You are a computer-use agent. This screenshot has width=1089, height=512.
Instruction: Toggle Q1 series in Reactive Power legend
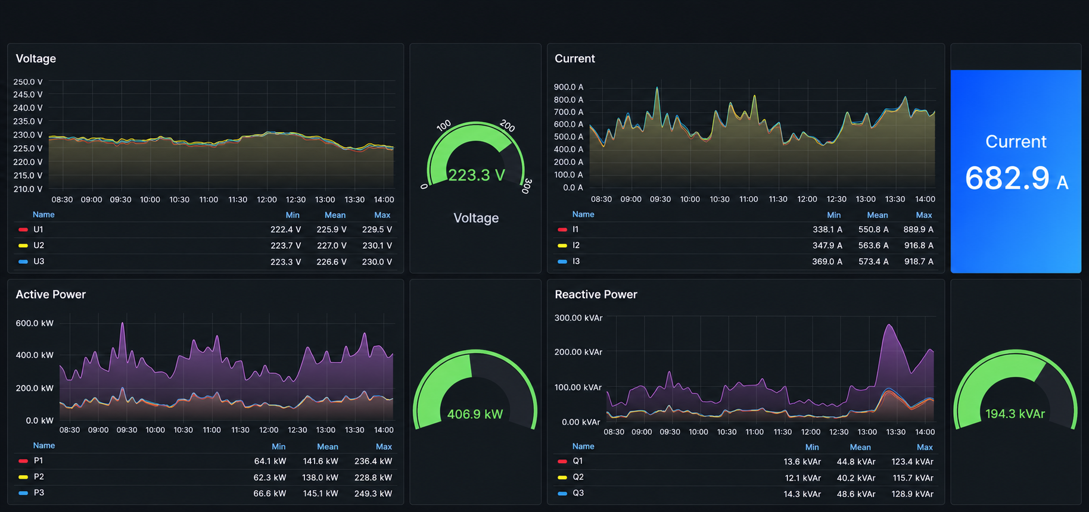[x=578, y=461]
